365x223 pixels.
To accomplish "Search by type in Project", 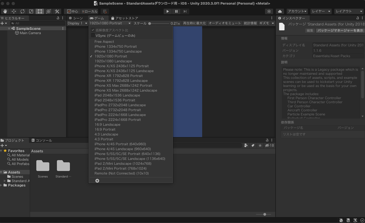I will [246, 146].
